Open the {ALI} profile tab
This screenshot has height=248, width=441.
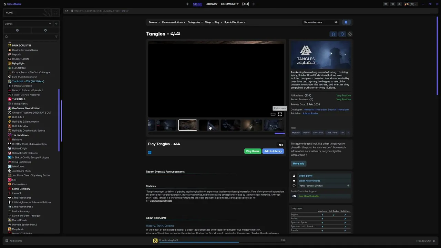tap(246, 4)
